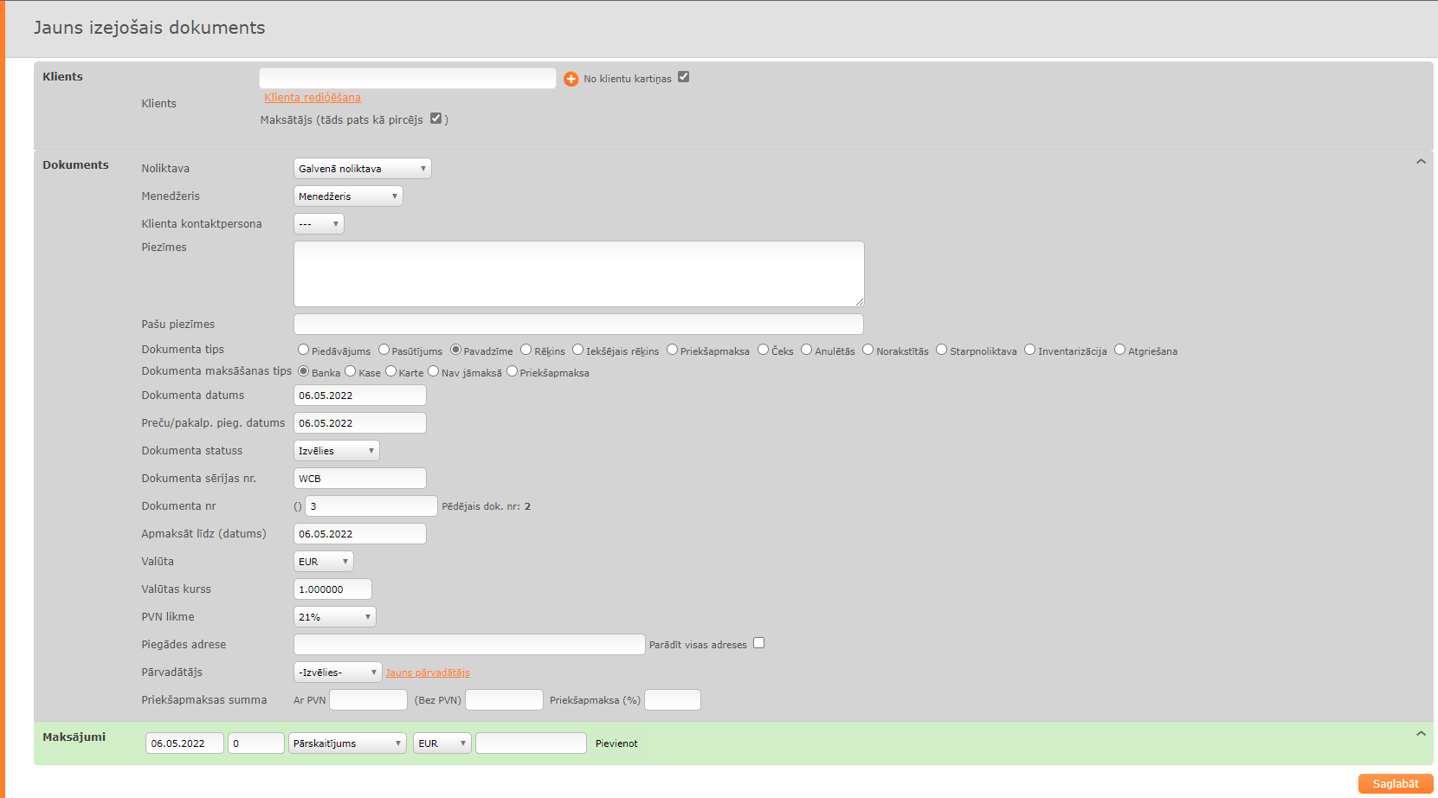The height and width of the screenshot is (798, 1438).
Task: Select the Rēķins document type
Action: click(x=526, y=350)
